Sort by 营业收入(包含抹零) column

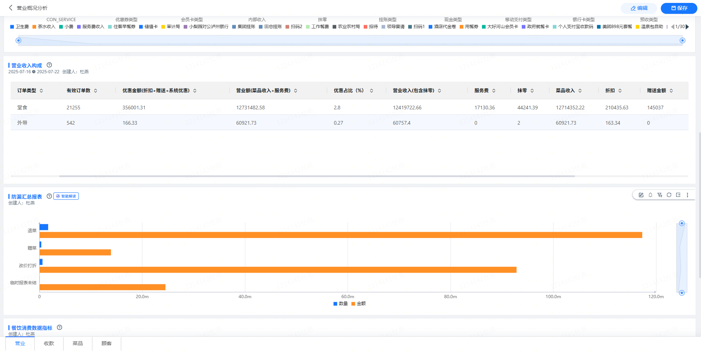440,91
